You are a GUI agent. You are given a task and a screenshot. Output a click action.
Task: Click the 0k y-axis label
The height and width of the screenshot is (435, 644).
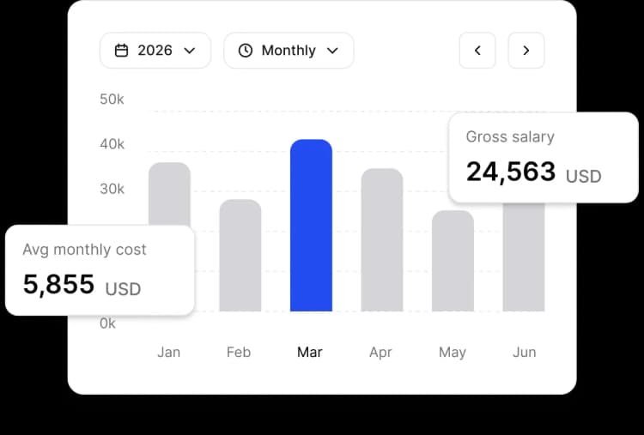(x=107, y=323)
